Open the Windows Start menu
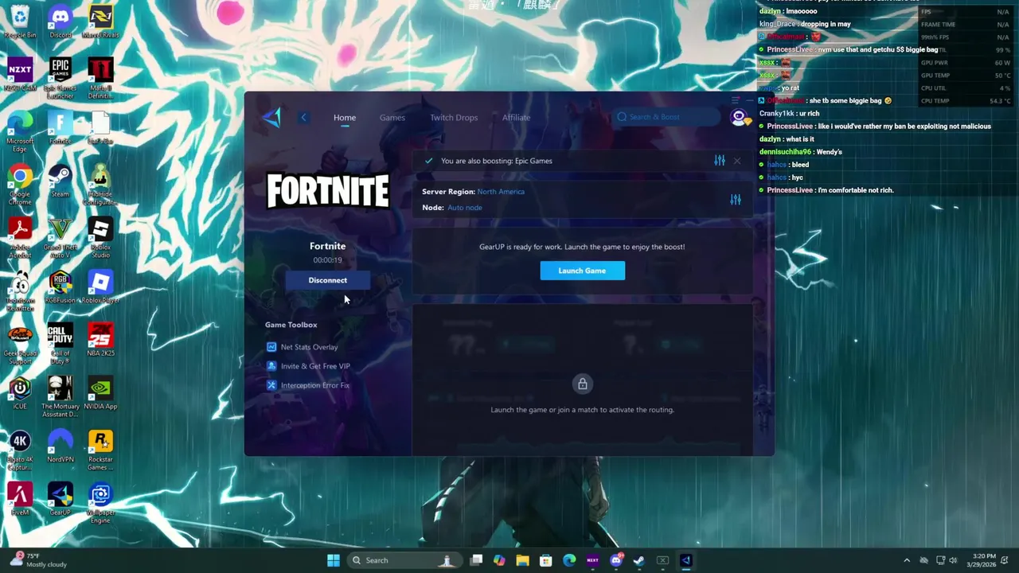The image size is (1019, 573). [334, 560]
